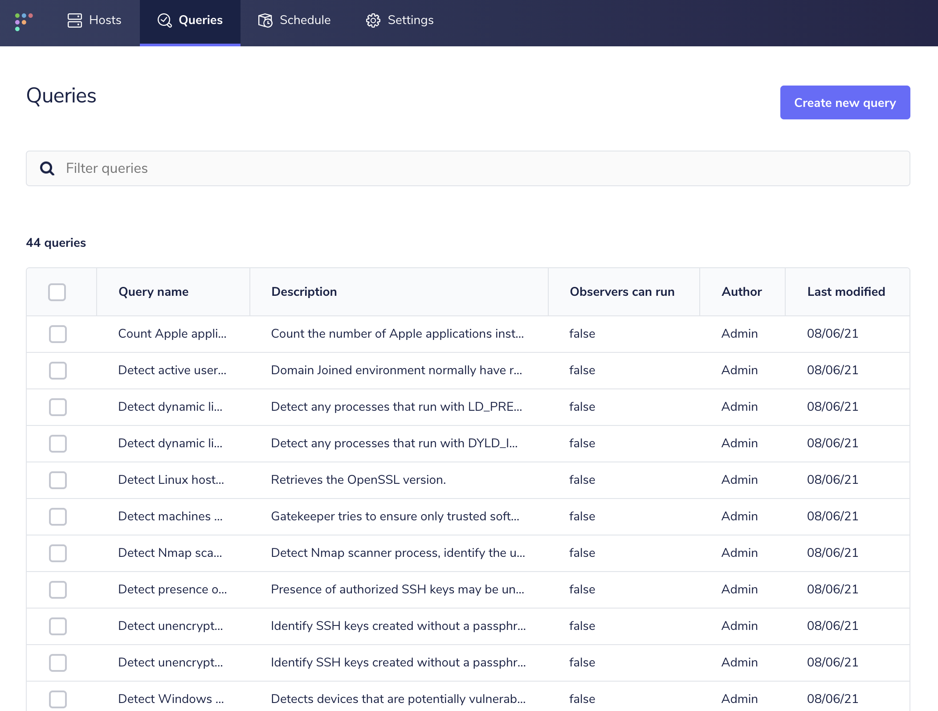The image size is (938, 711).
Task: Click '08/06/21' in the Detect Nmap sca... row
Action: pos(832,553)
